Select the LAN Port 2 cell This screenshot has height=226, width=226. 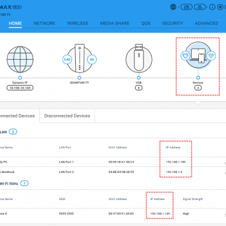tap(66, 172)
